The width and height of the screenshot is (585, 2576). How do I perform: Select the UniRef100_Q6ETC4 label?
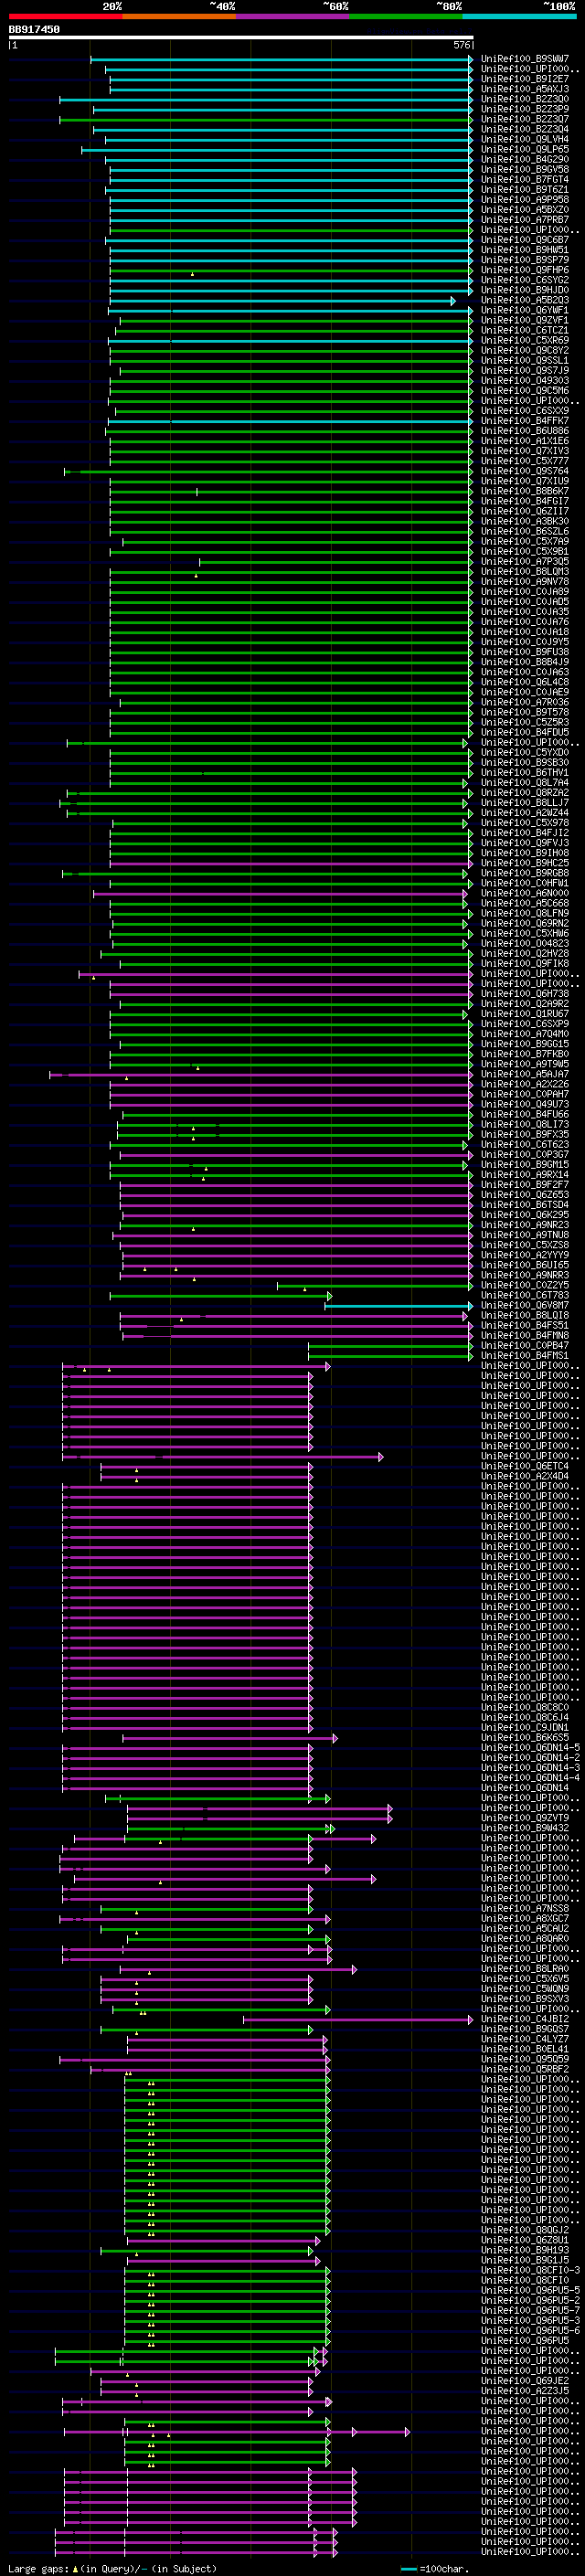pyautogui.click(x=525, y=1466)
